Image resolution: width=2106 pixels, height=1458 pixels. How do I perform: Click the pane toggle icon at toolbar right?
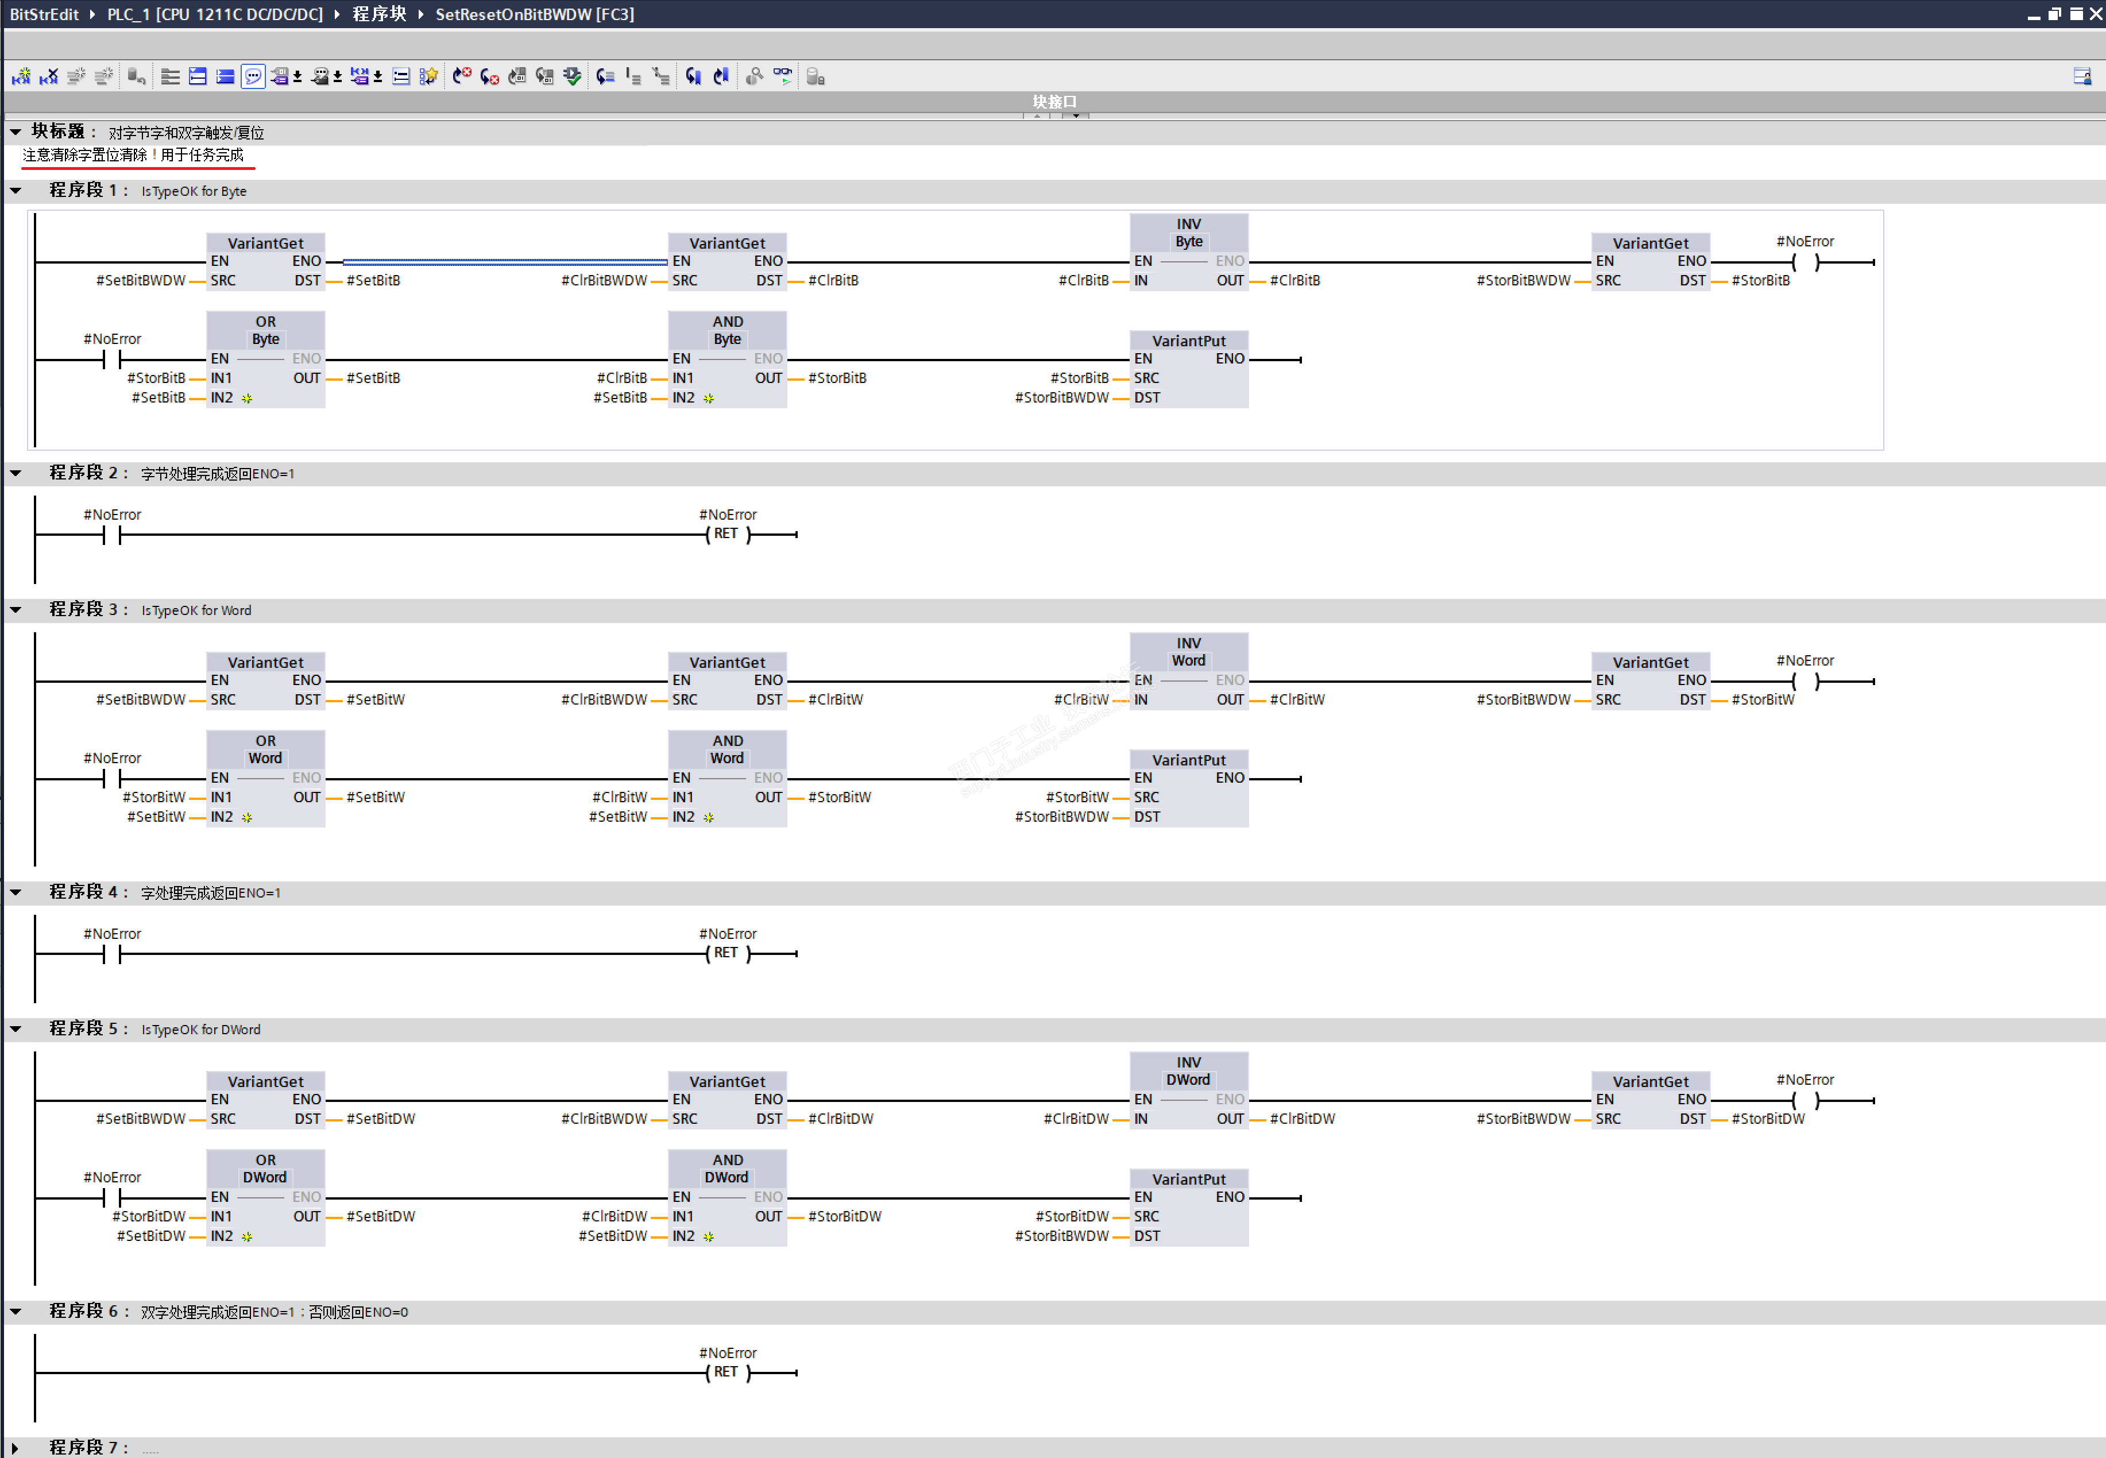pos(2082,77)
